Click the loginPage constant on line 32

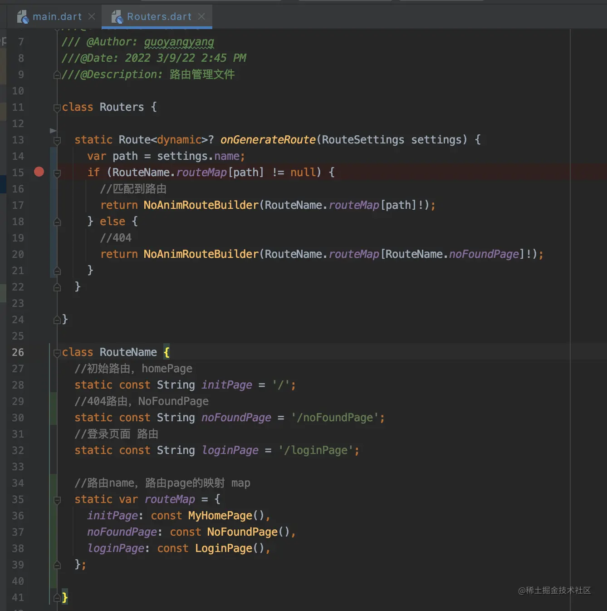(230, 450)
